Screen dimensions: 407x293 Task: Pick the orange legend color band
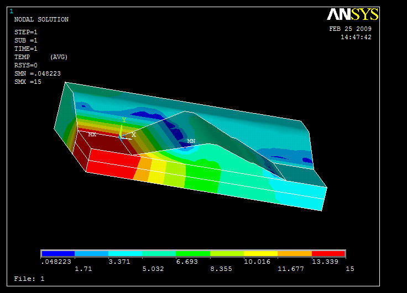click(x=294, y=254)
